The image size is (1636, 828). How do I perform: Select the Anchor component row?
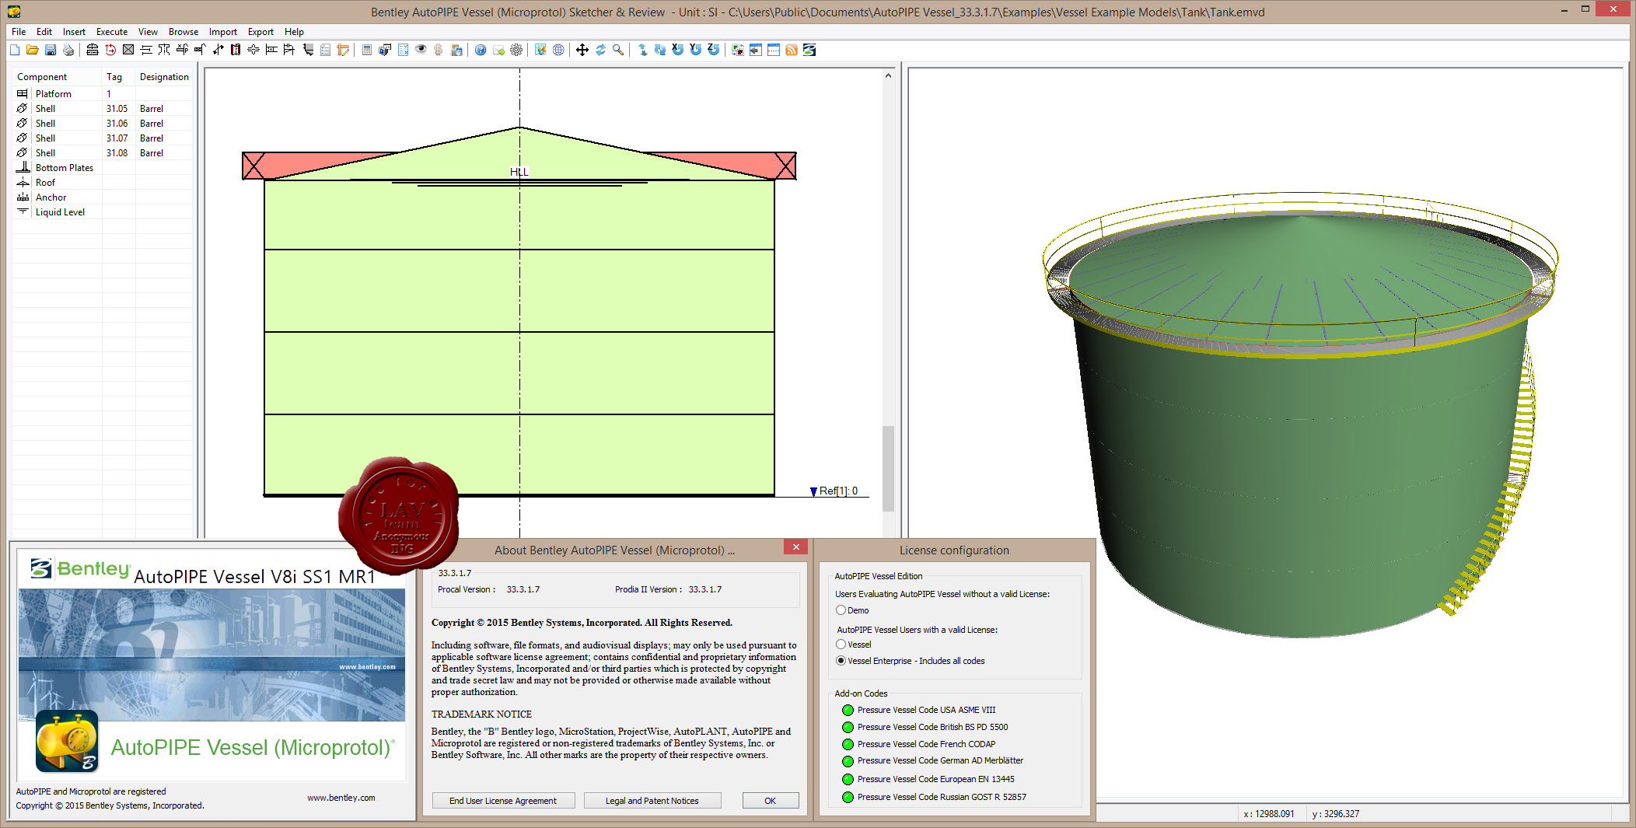[103, 197]
